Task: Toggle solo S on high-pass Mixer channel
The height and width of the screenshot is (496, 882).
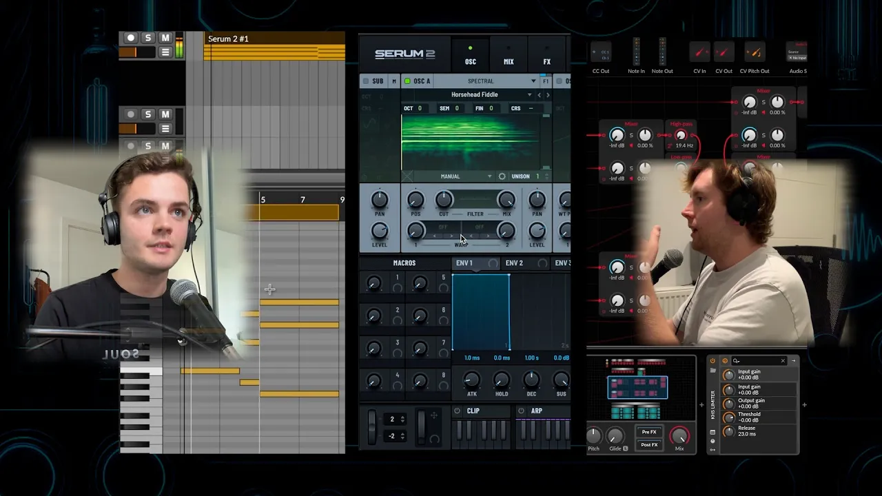Action: [631, 136]
